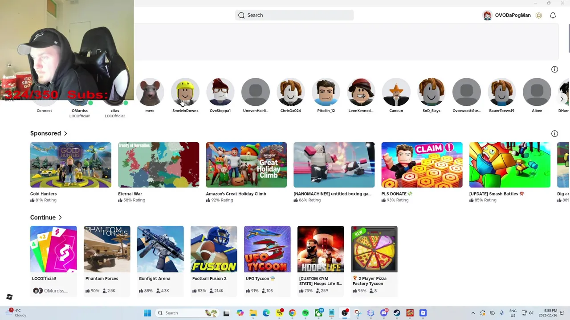Open File Explorer from the taskbar
The width and height of the screenshot is (570, 320).
253,313
